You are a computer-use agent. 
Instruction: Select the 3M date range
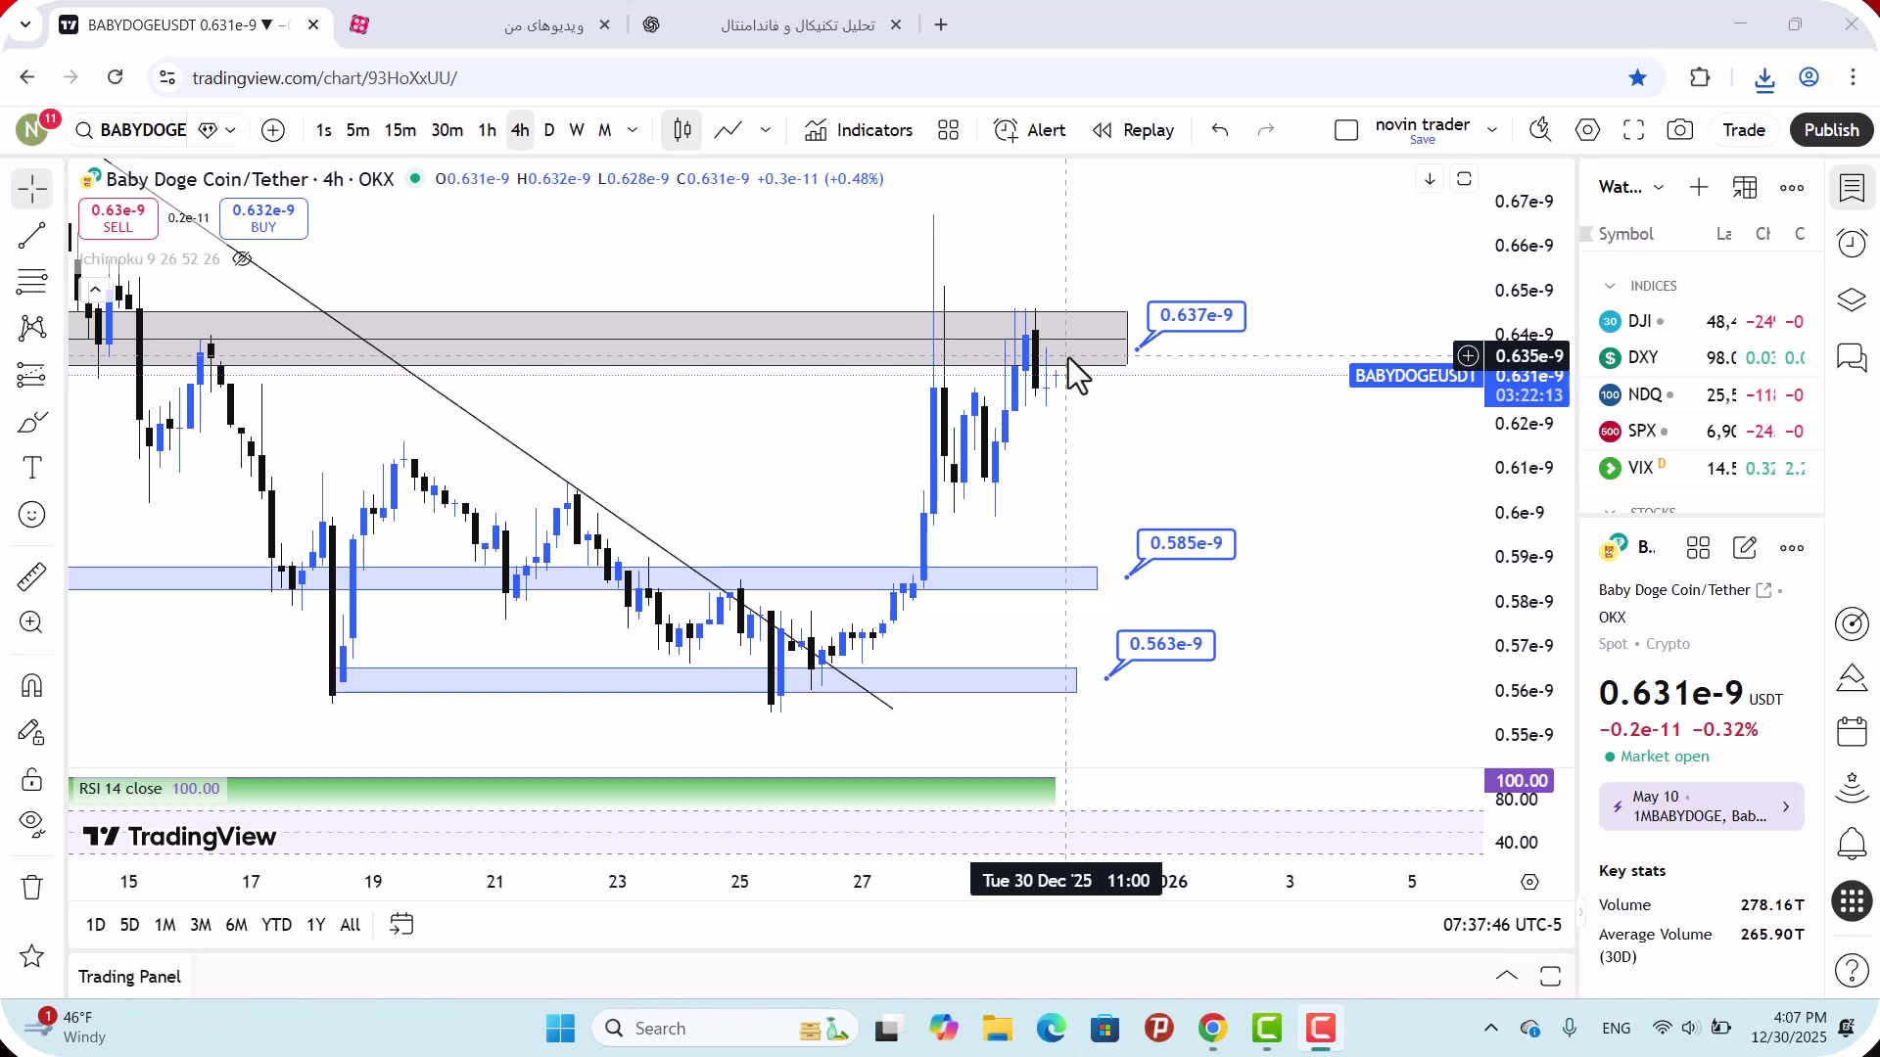pos(201,925)
